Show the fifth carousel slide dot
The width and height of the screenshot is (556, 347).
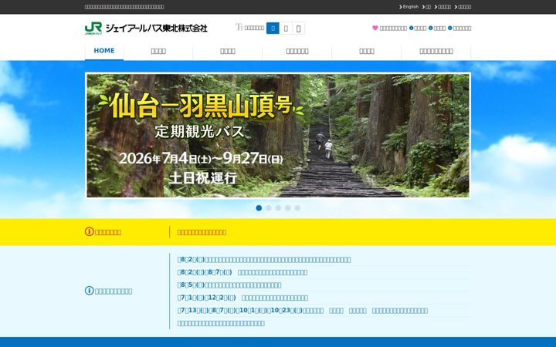tap(297, 208)
